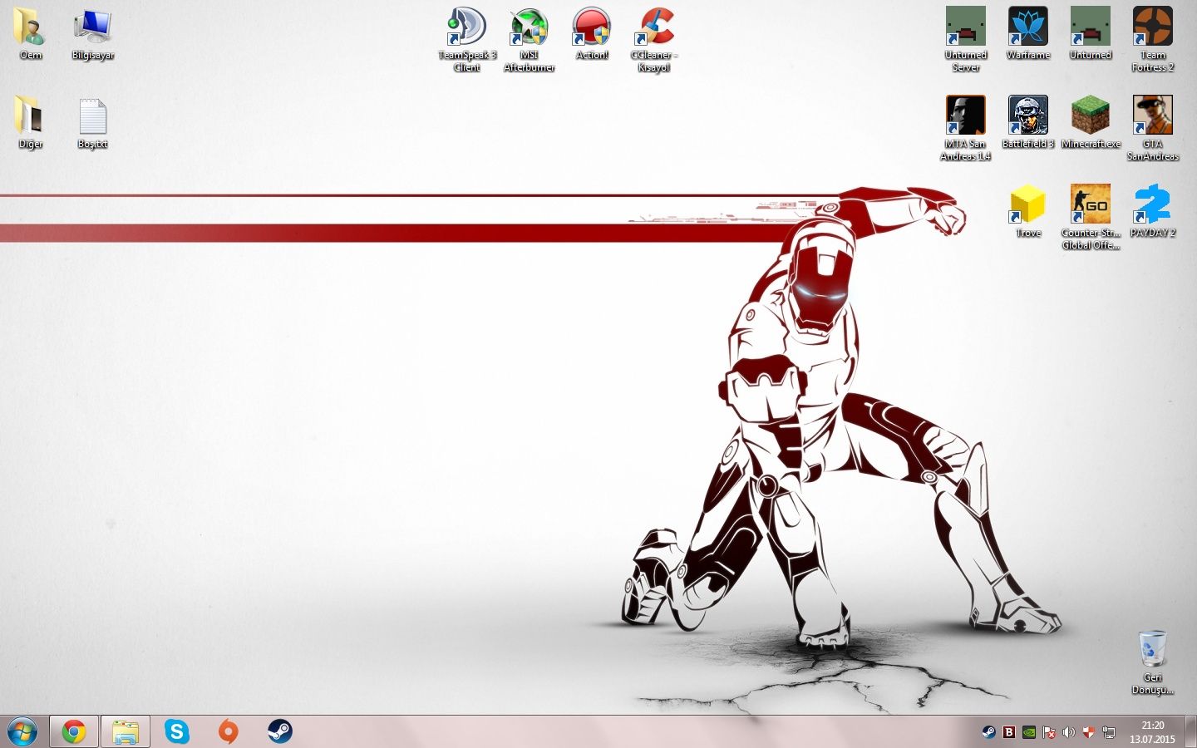
Task: Launch the Warframe desktop shortcut
Action: (x=1028, y=33)
